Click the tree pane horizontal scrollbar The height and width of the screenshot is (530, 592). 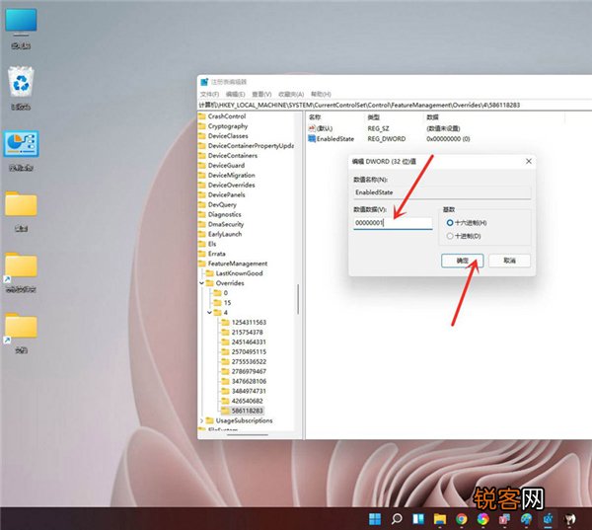point(248,435)
